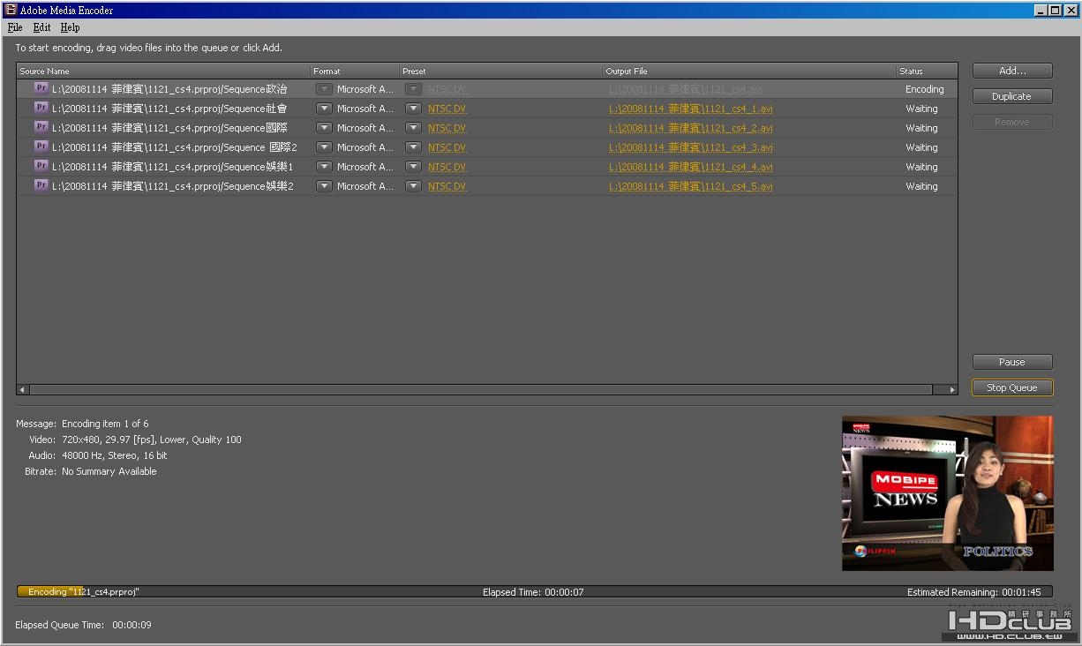Open the File menu
This screenshot has width=1082, height=646.
15,27
